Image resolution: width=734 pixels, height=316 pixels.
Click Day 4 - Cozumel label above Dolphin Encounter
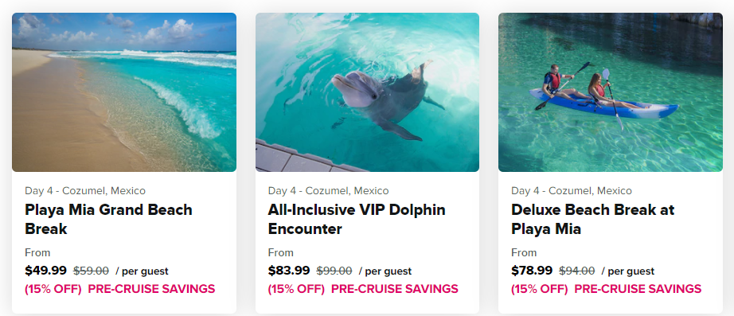pos(328,191)
